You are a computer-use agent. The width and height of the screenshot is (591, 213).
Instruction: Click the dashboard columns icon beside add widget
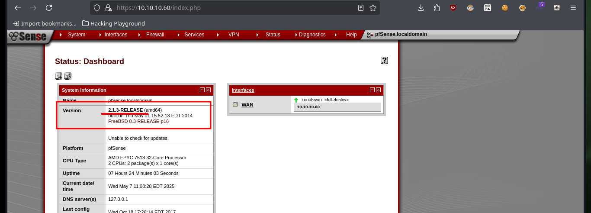[68, 76]
